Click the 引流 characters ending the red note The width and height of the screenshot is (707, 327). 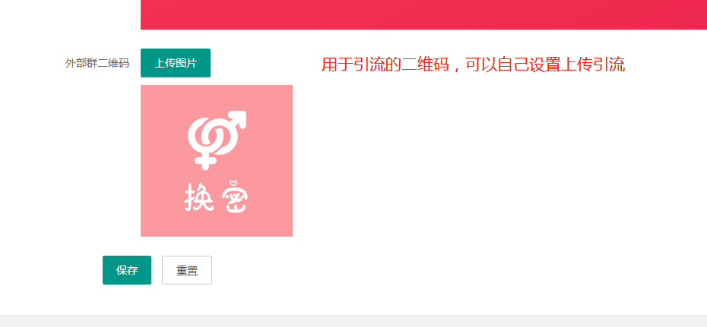609,64
